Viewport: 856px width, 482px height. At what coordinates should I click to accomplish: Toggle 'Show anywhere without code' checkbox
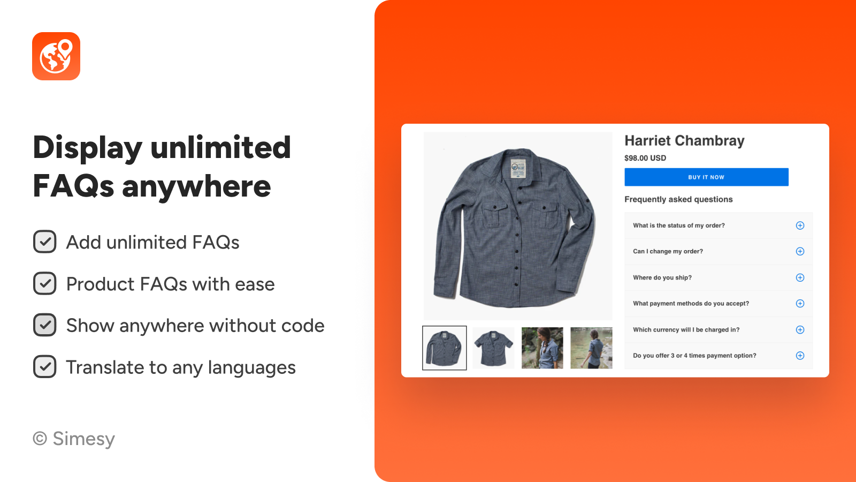coord(45,325)
